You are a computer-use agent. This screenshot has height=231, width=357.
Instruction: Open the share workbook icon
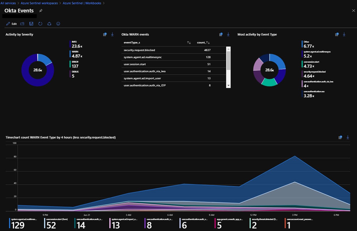click(x=49, y=24)
